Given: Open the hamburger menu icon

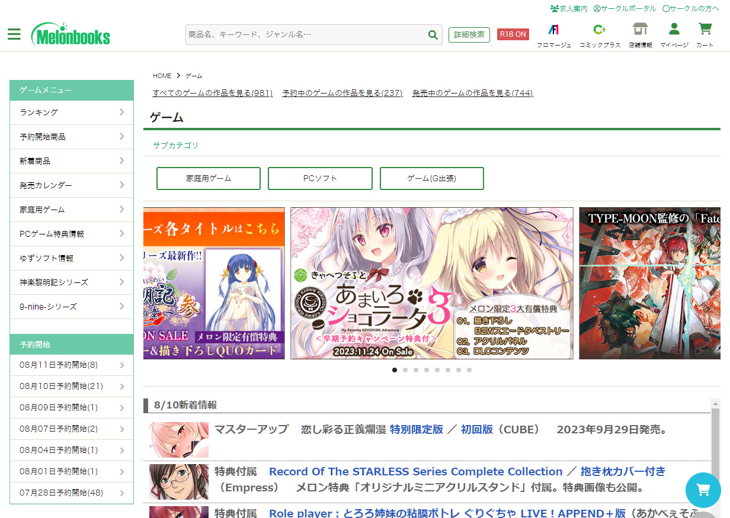Looking at the screenshot, I should point(14,34).
